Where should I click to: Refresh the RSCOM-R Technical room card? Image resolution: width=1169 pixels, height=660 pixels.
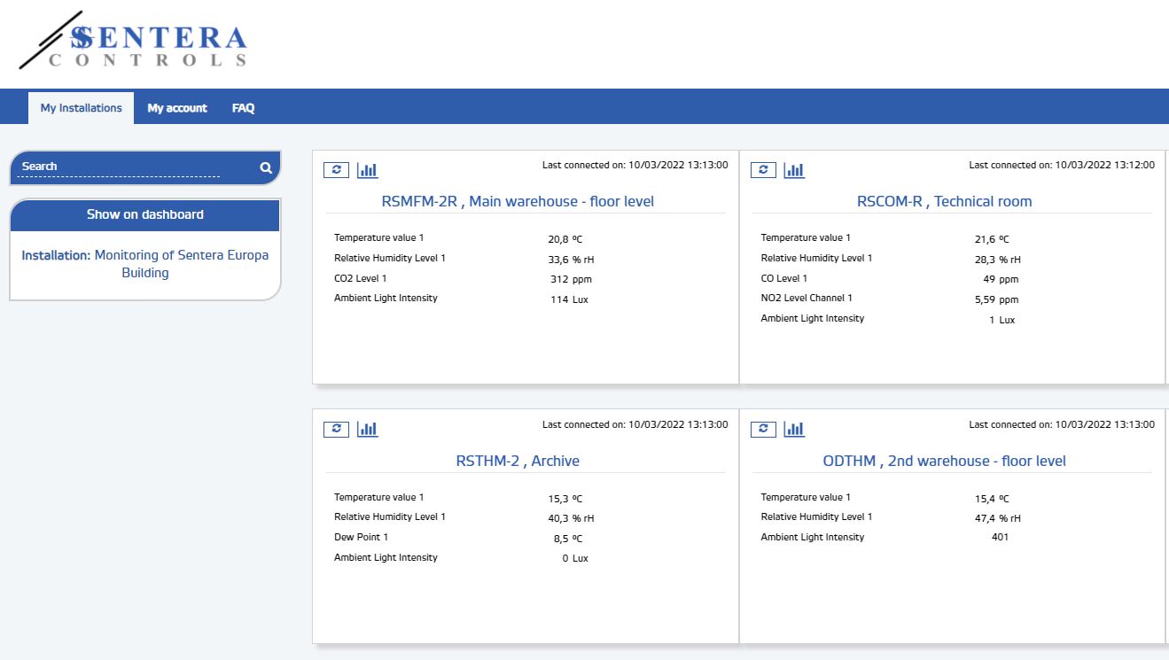763,170
